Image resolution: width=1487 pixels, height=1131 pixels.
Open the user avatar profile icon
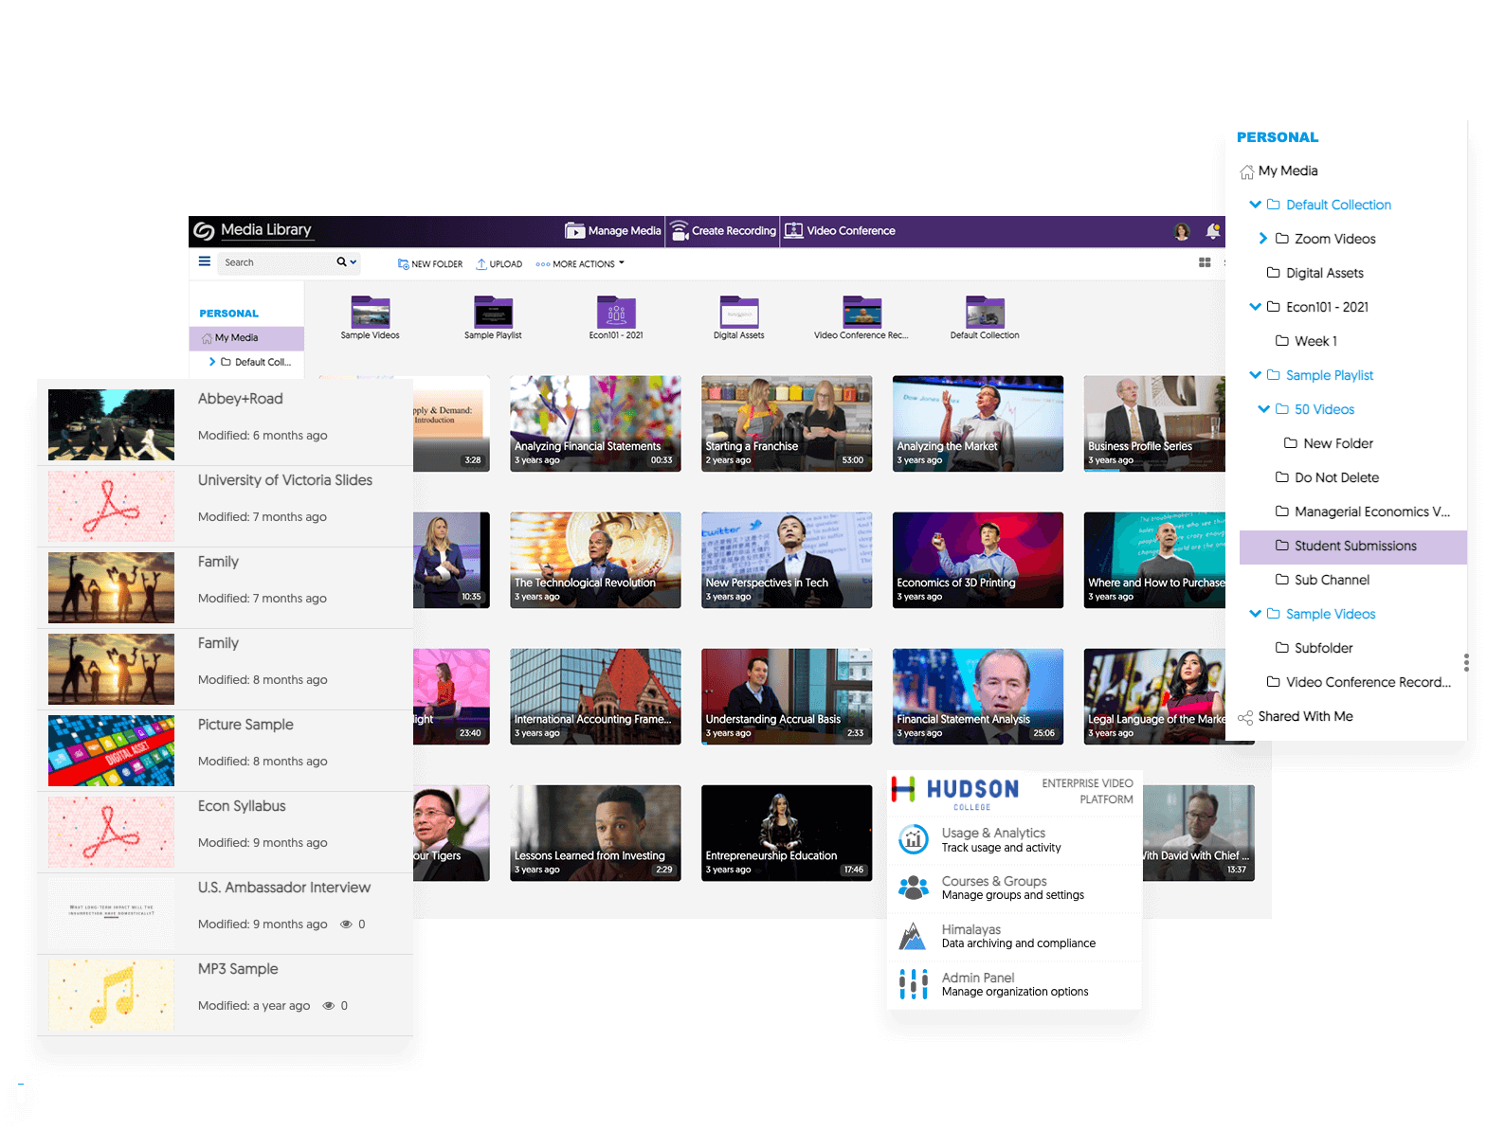point(1181,231)
